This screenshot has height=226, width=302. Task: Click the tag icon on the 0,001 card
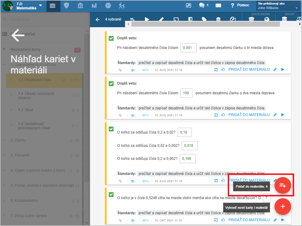point(120,70)
